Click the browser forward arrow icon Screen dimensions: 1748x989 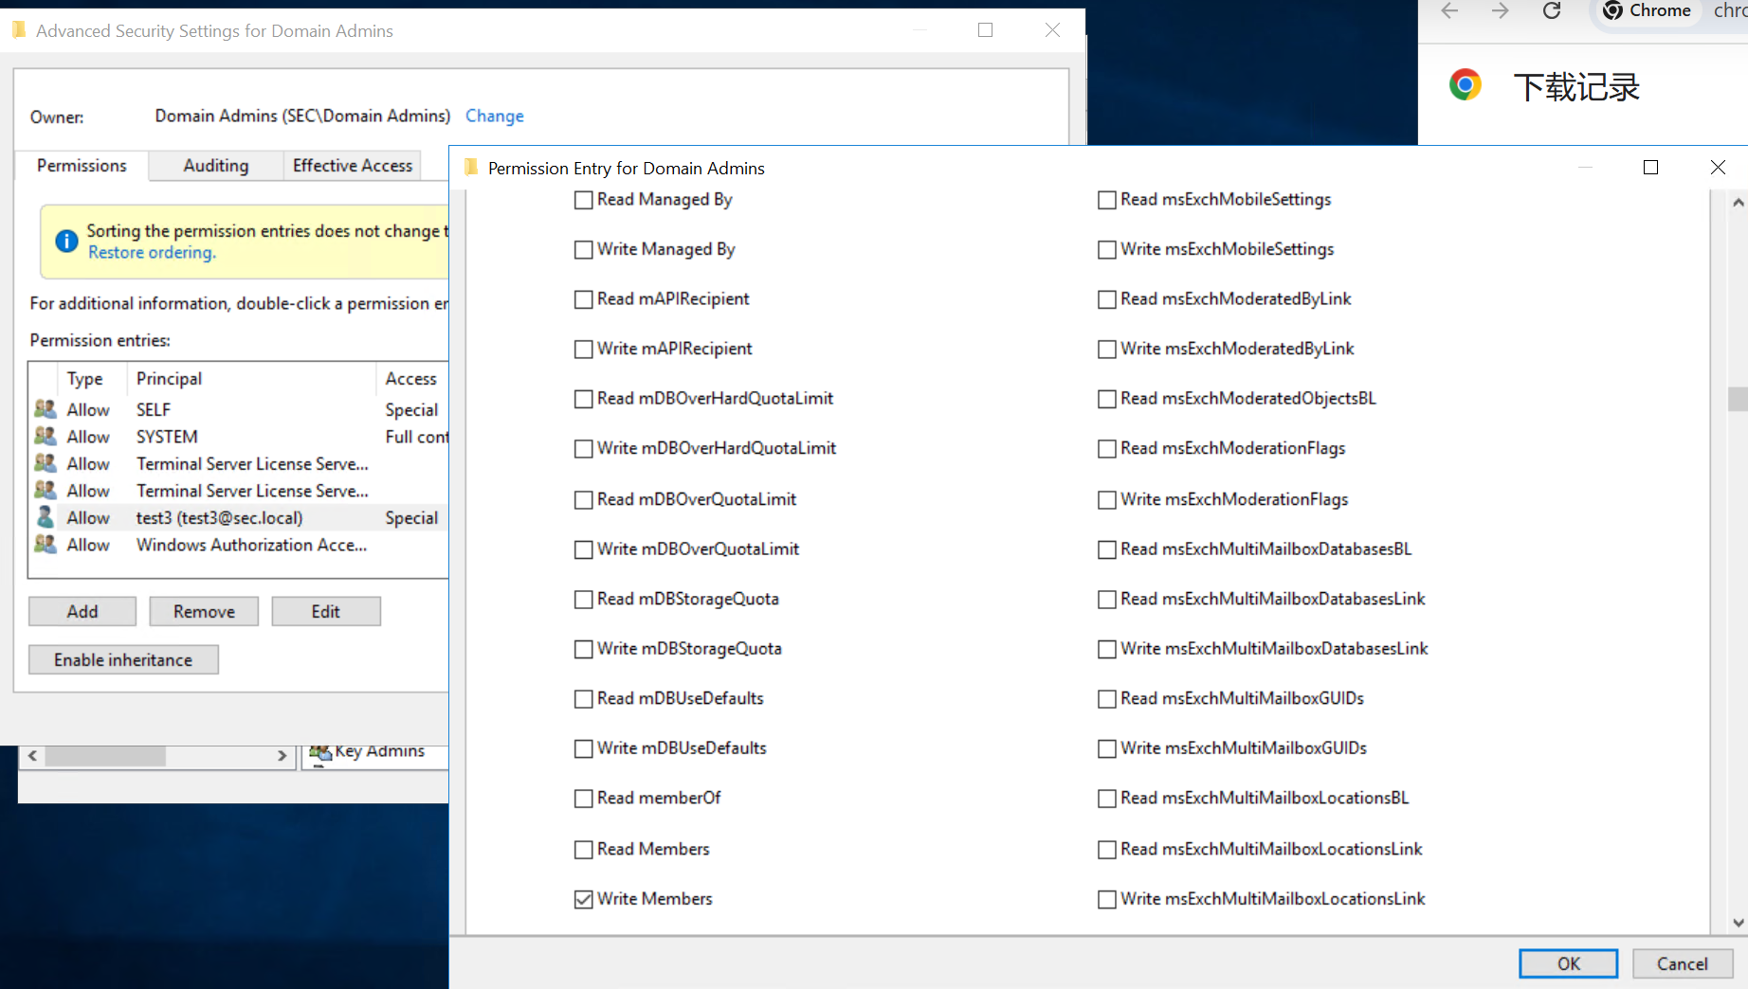point(1500,11)
